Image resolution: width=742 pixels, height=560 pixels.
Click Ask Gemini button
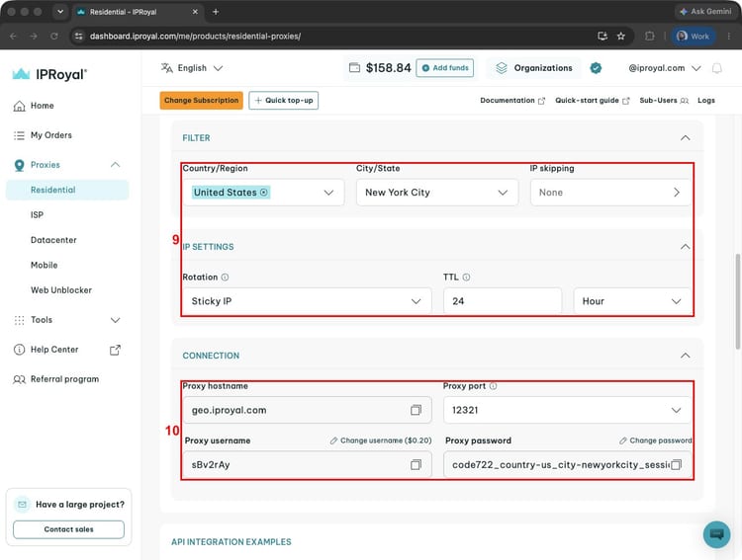click(705, 11)
